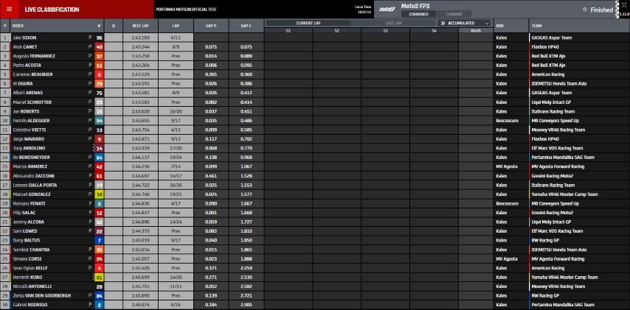Click Manuel Gonzalez's yellow 18 badge
The height and width of the screenshot is (310, 630).
(99, 194)
